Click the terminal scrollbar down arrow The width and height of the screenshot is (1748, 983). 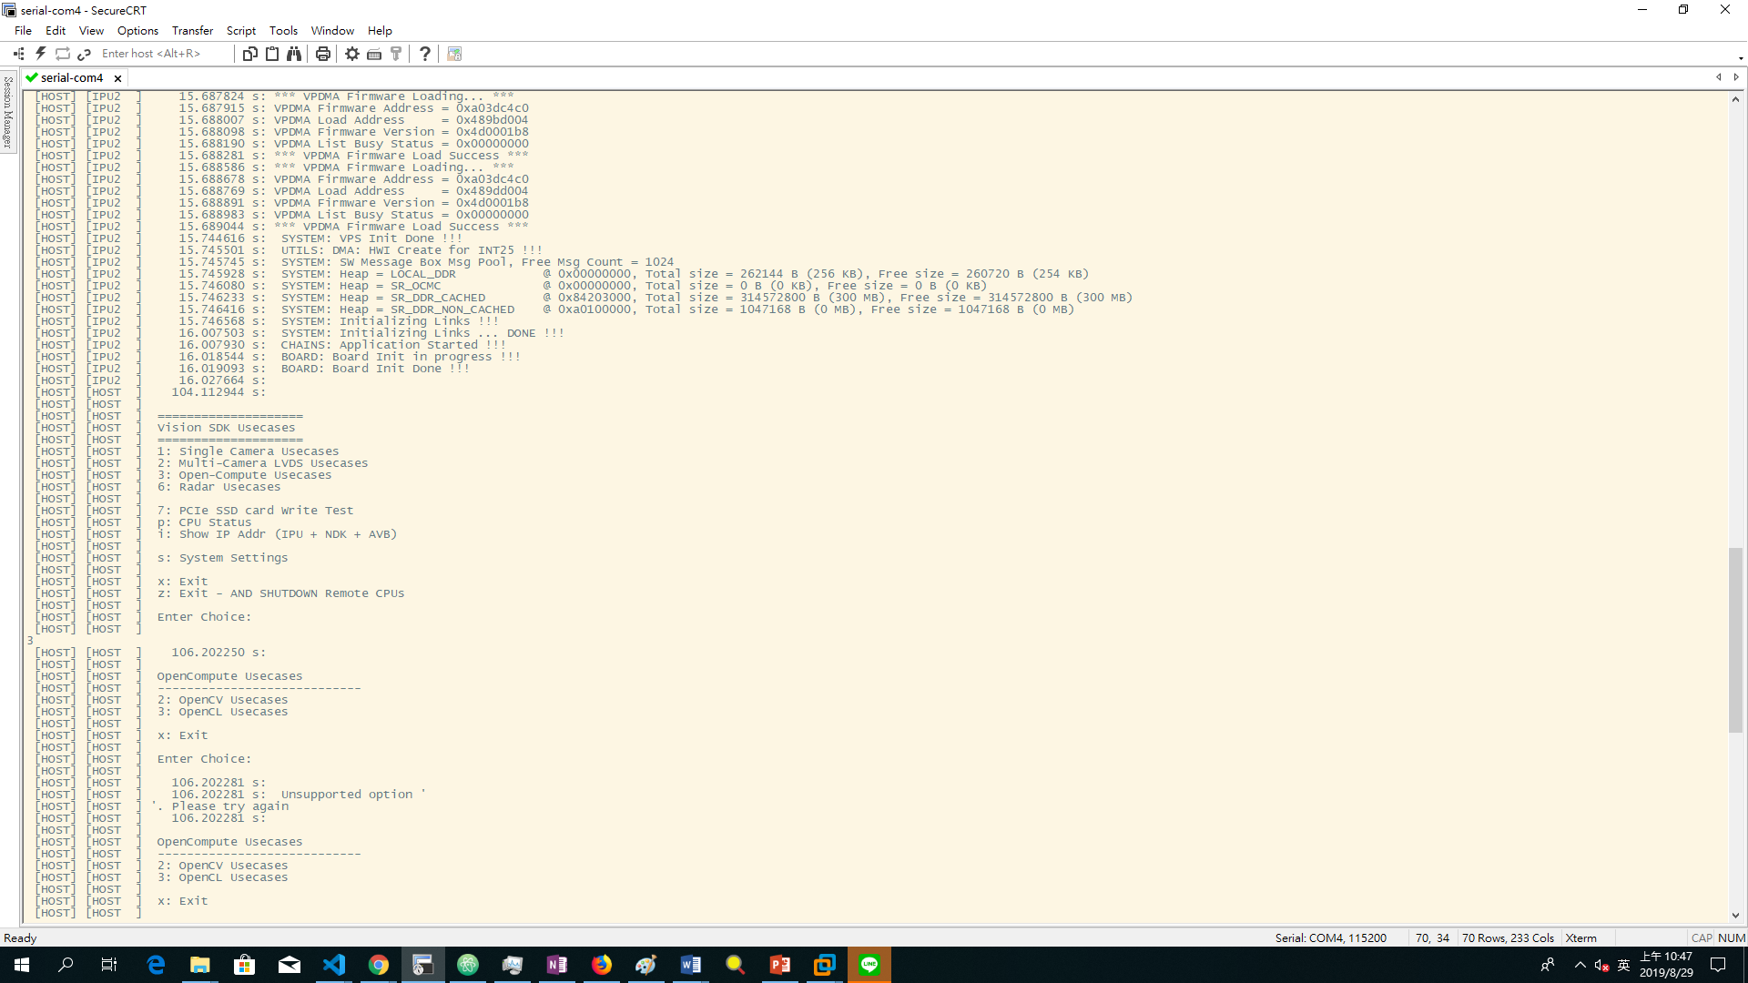coord(1735,916)
